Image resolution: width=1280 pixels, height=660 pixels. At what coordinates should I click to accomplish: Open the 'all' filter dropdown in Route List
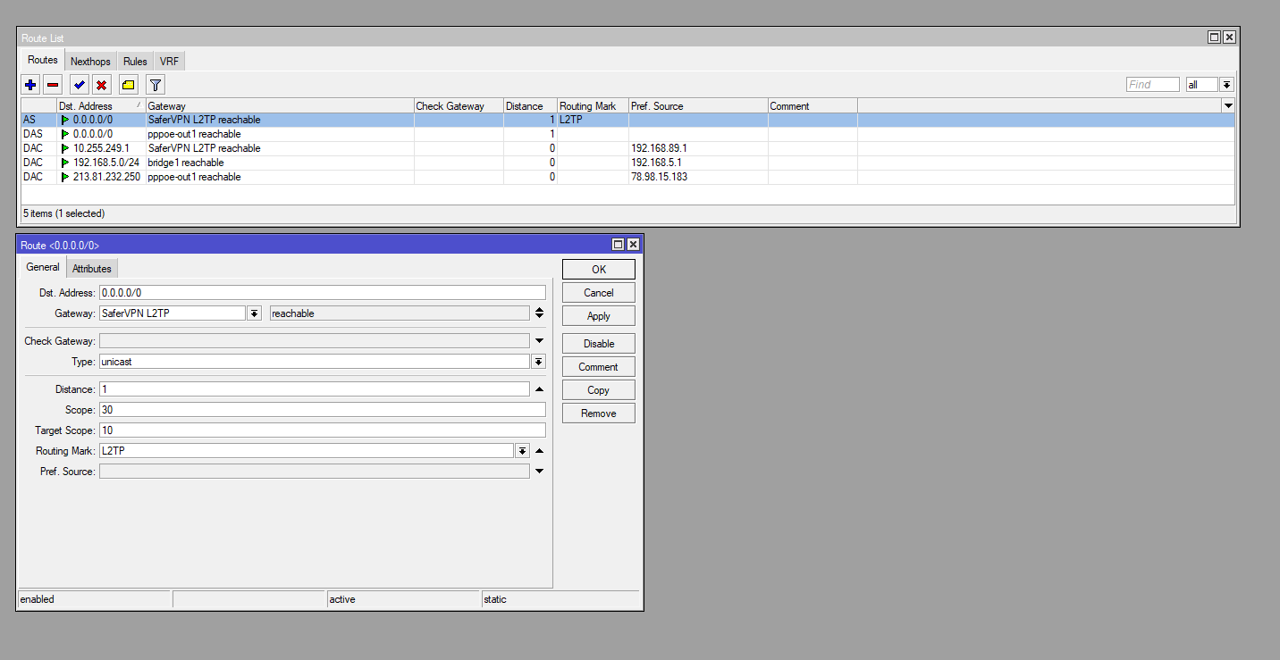coord(1226,85)
